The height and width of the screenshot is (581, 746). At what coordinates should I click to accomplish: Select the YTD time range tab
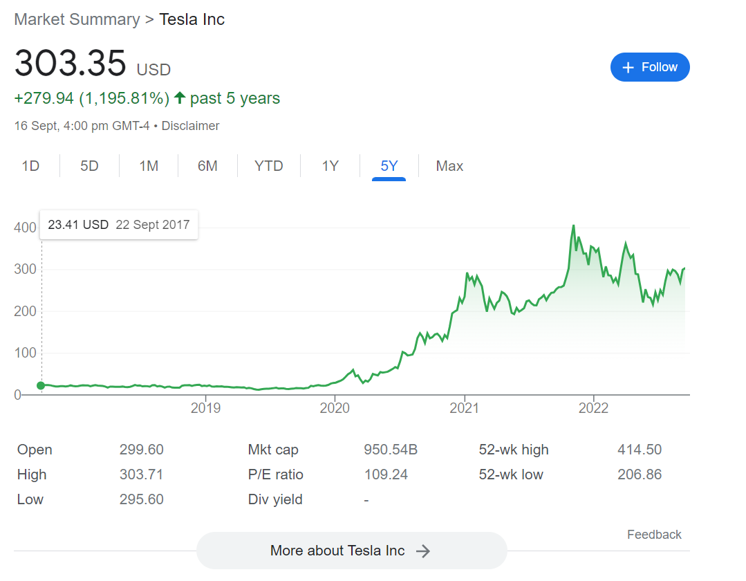coord(269,166)
